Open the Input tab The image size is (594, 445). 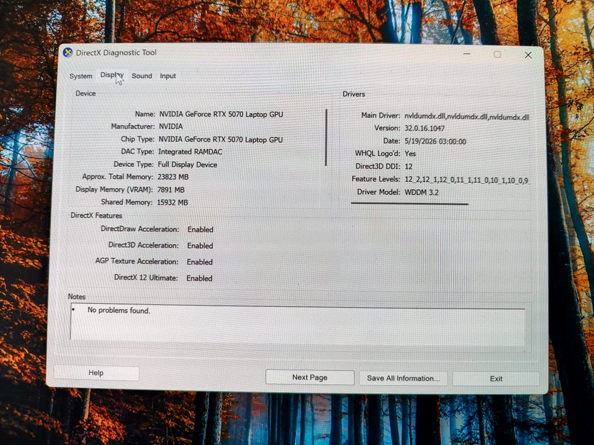168,75
